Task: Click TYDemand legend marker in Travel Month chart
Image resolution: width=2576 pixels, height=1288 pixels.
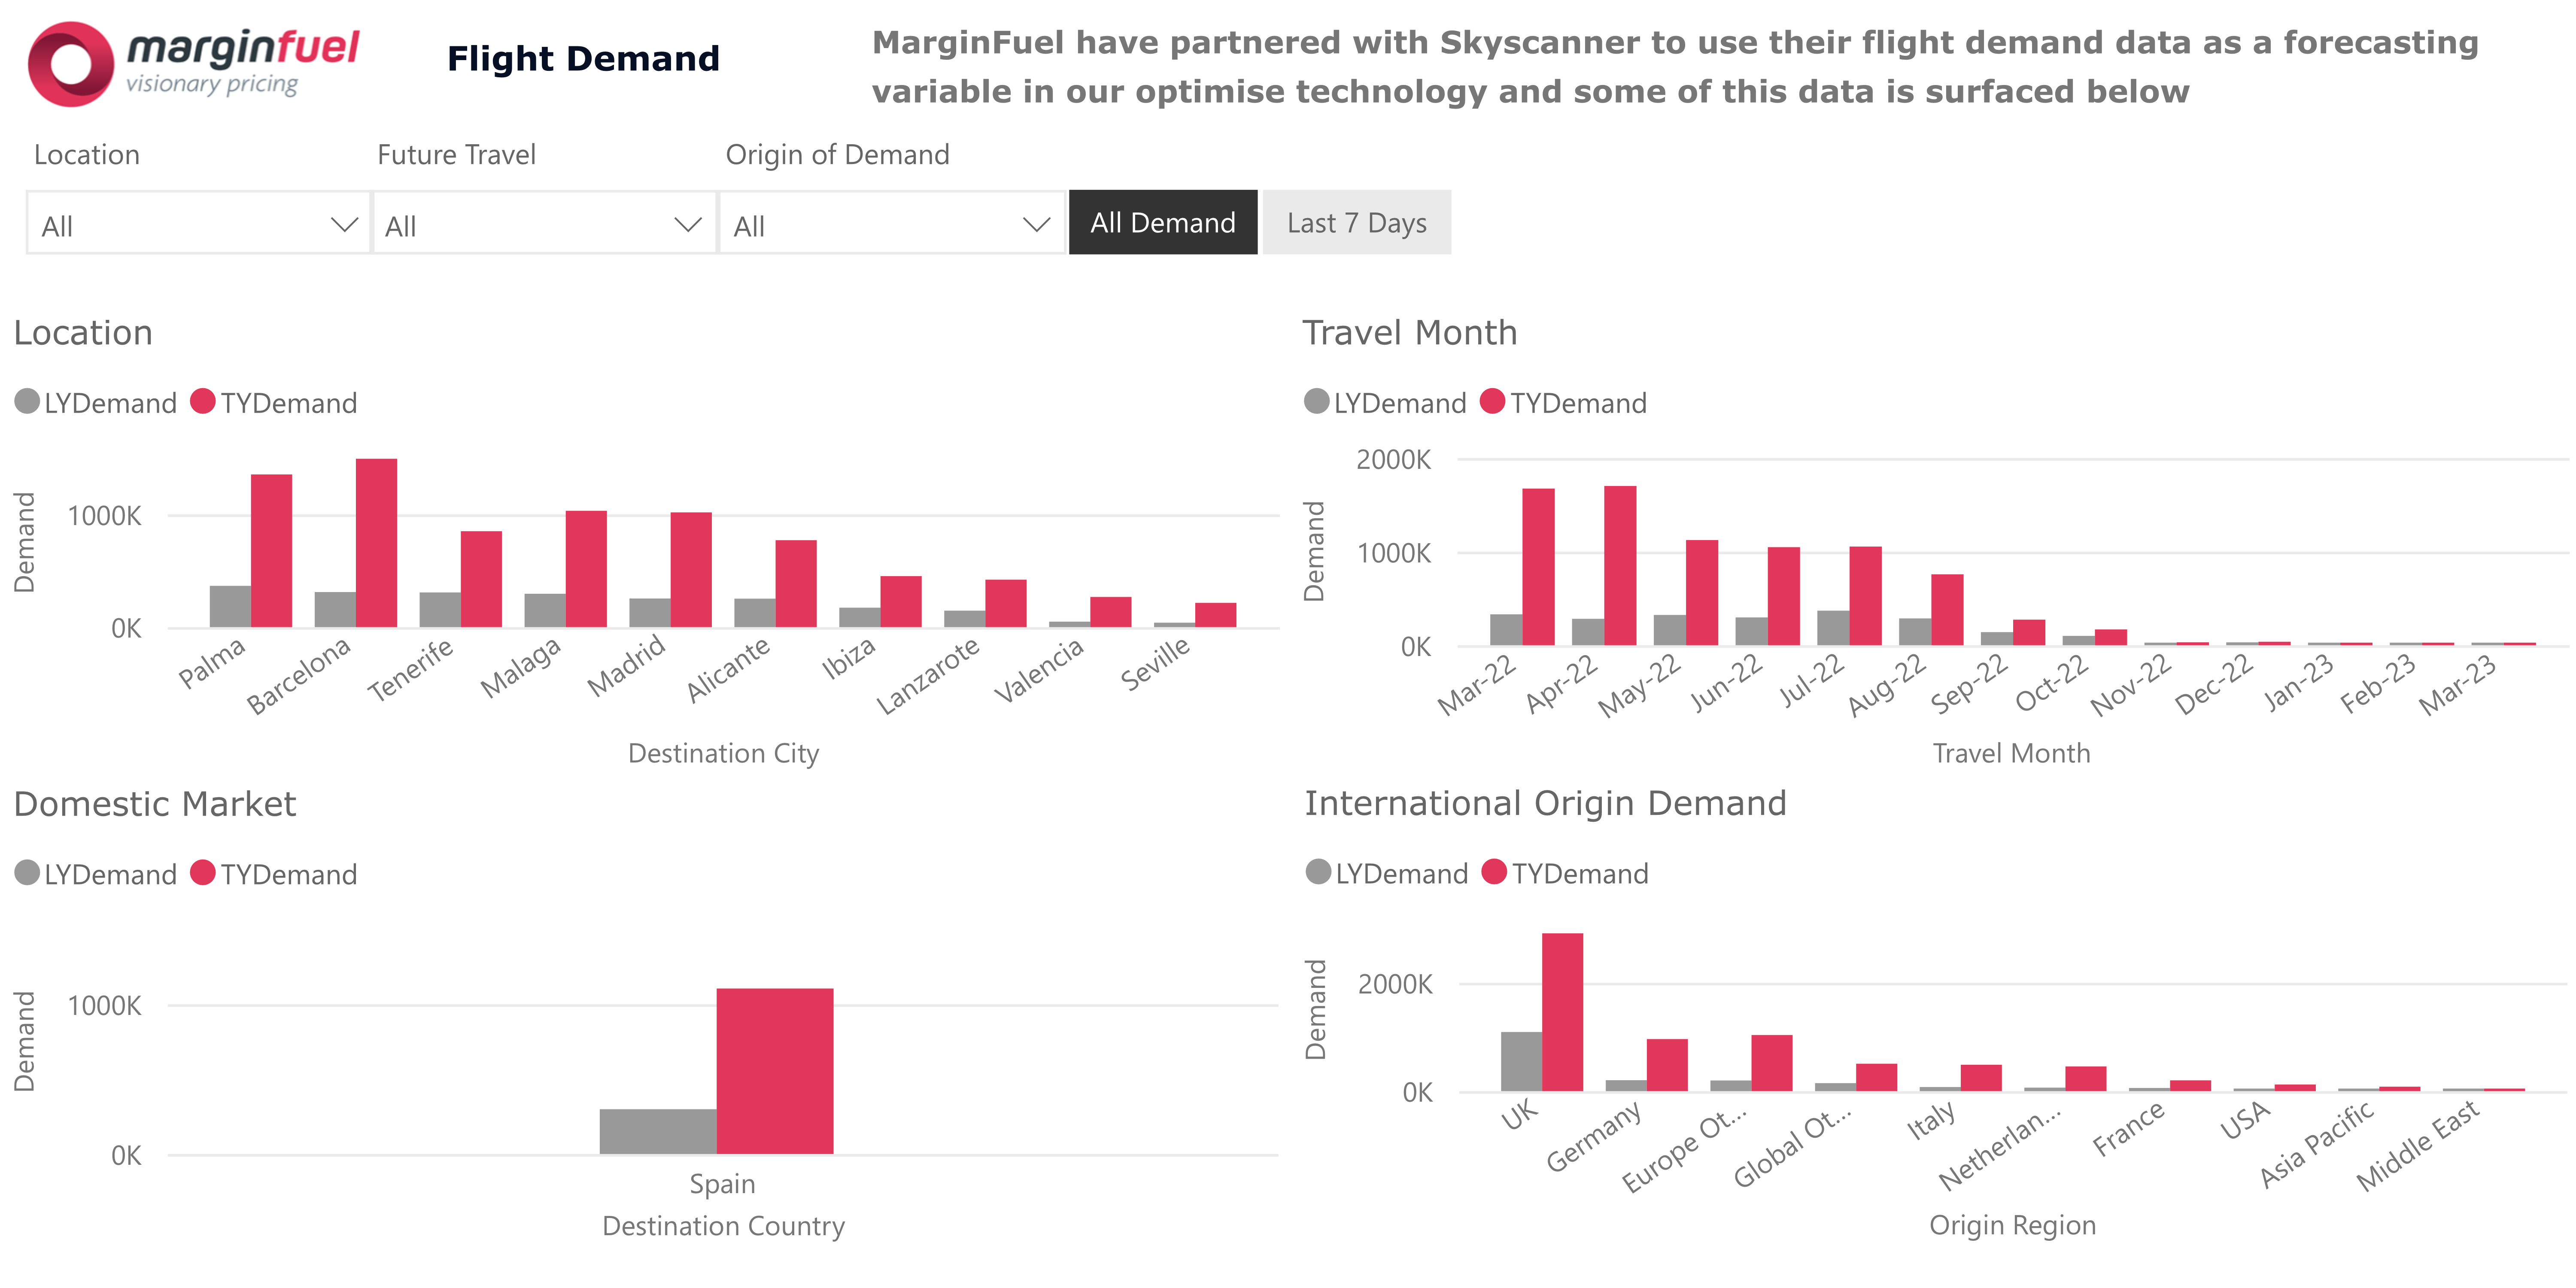Action: click(1492, 402)
